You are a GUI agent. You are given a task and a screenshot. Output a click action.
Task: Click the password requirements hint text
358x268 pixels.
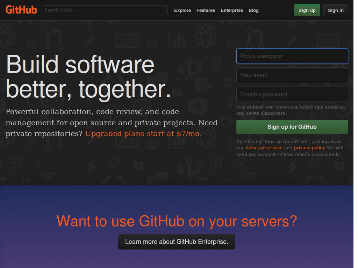click(291, 110)
